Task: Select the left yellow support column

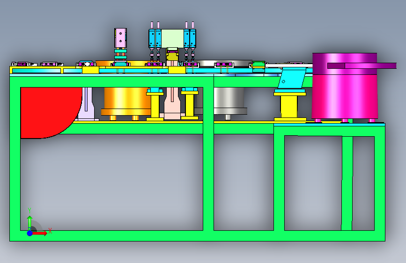Action: (155, 106)
